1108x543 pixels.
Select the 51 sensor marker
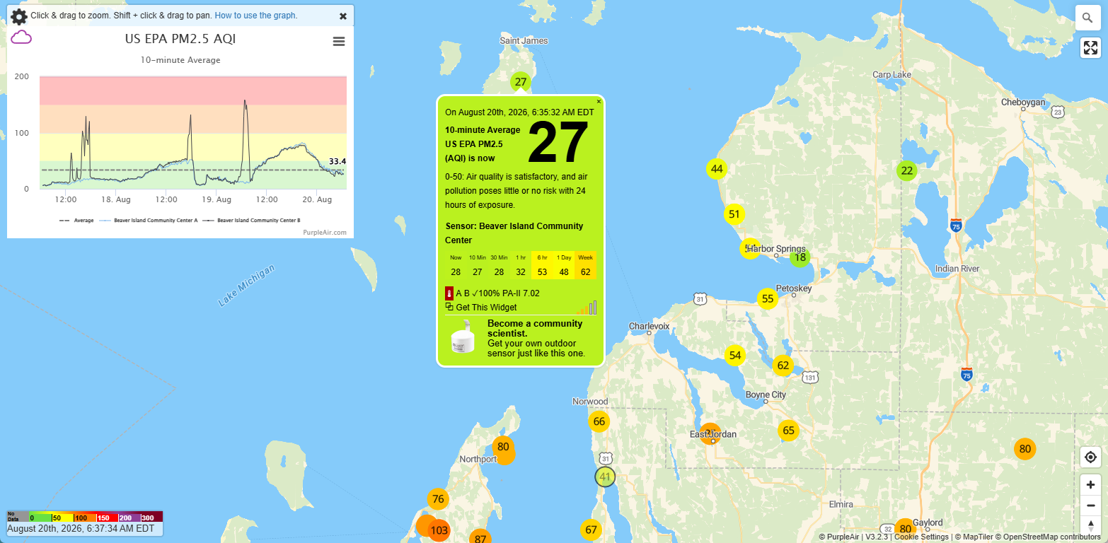(734, 214)
